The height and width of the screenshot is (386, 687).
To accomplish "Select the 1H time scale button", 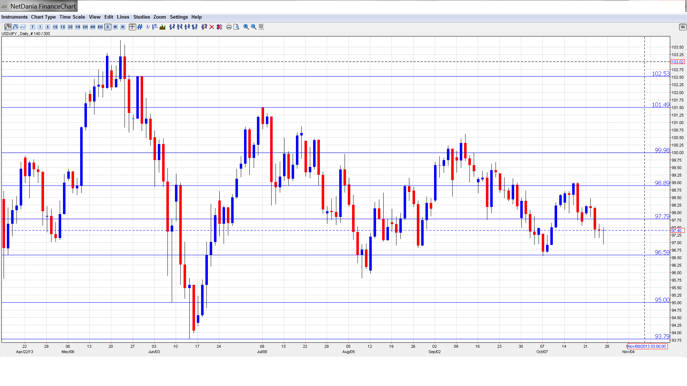I will click(78, 27).
